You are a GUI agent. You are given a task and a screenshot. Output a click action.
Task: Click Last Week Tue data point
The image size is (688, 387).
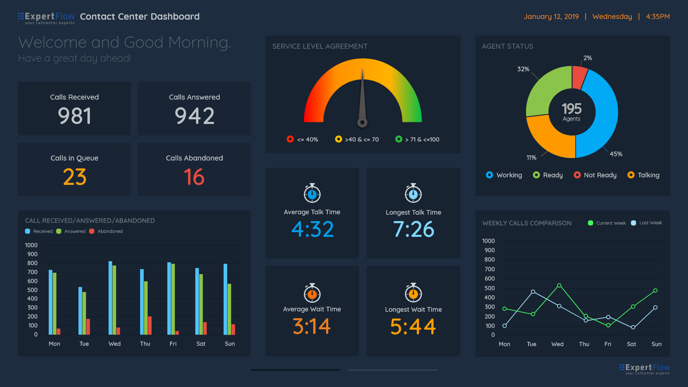tap(533, 292)
